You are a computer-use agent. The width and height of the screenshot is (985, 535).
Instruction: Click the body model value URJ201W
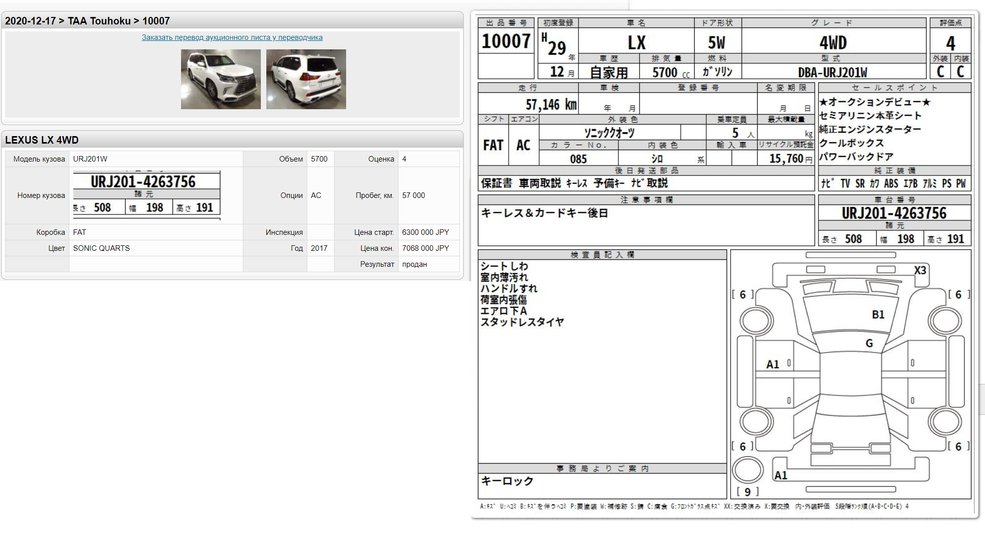pos(90,159)
